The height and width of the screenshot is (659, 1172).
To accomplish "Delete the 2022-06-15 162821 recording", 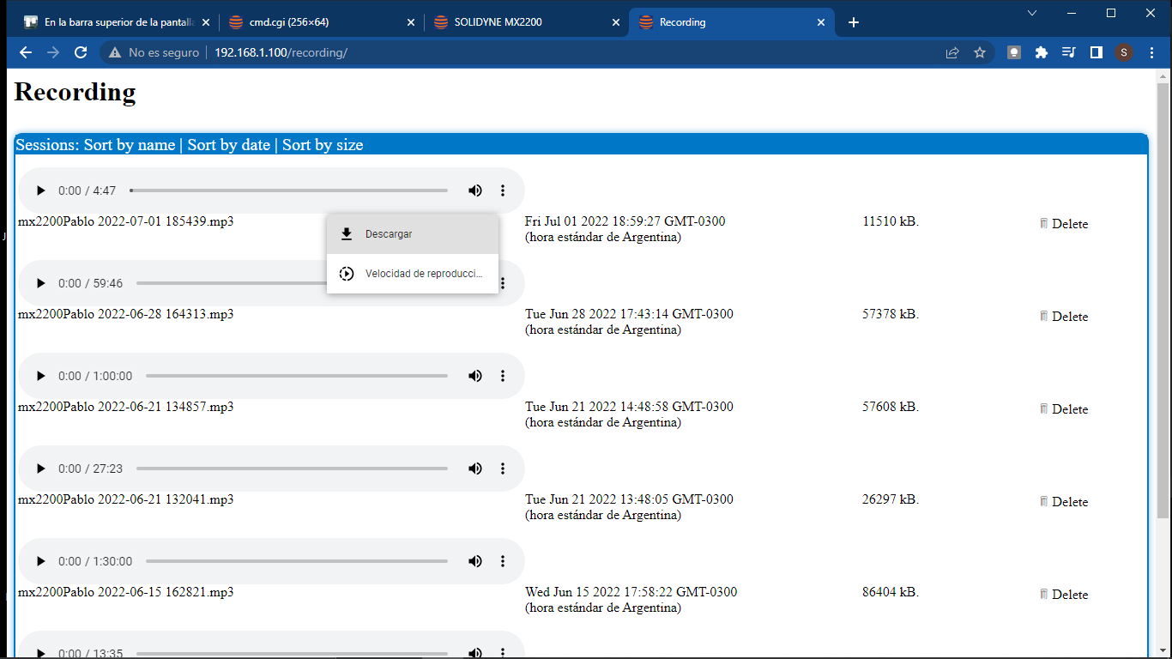I will pos(1064,595).
